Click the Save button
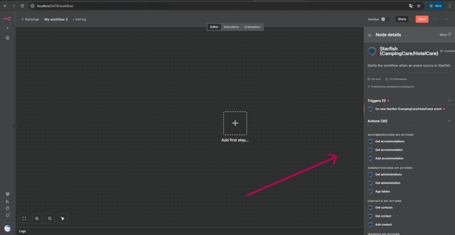 pos(422,19)
